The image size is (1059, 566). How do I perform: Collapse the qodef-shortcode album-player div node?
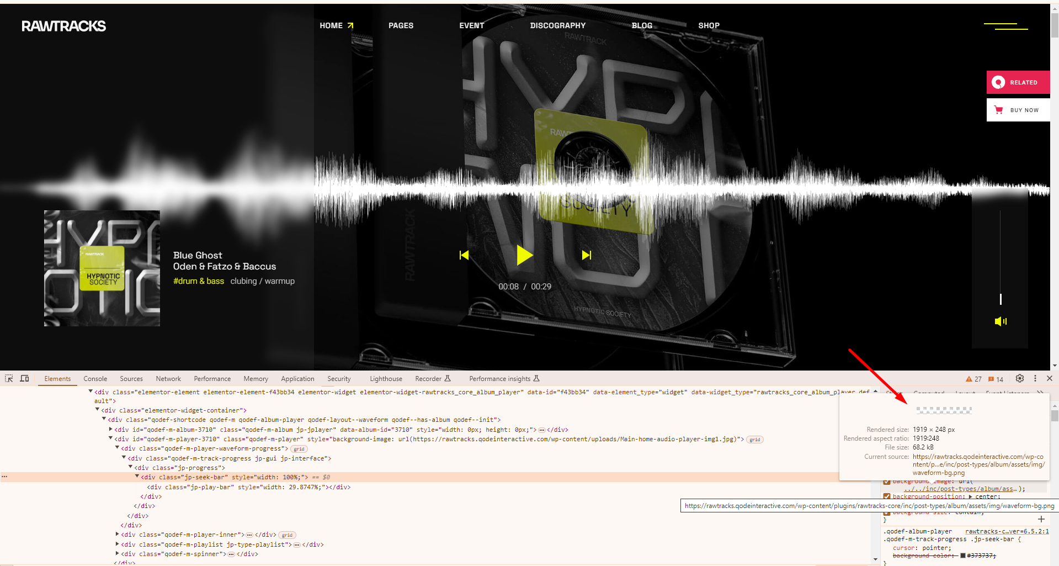[x=104, y=419]
